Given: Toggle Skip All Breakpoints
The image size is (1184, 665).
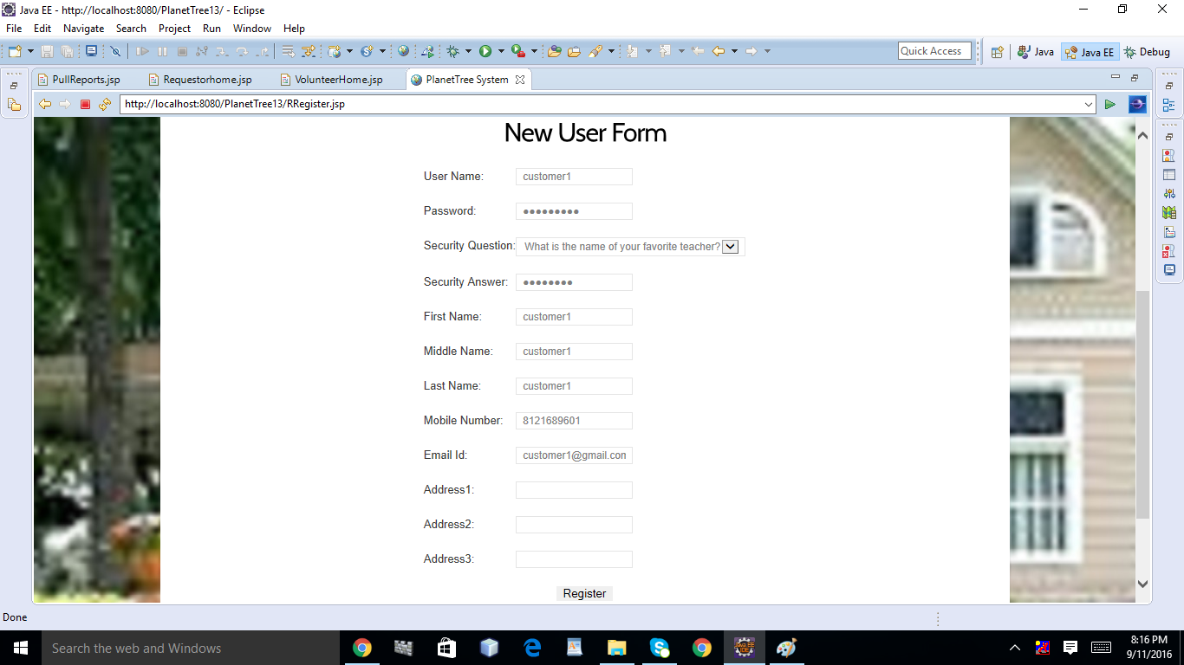Looking at the screenshot, I should tap(115, 51).
